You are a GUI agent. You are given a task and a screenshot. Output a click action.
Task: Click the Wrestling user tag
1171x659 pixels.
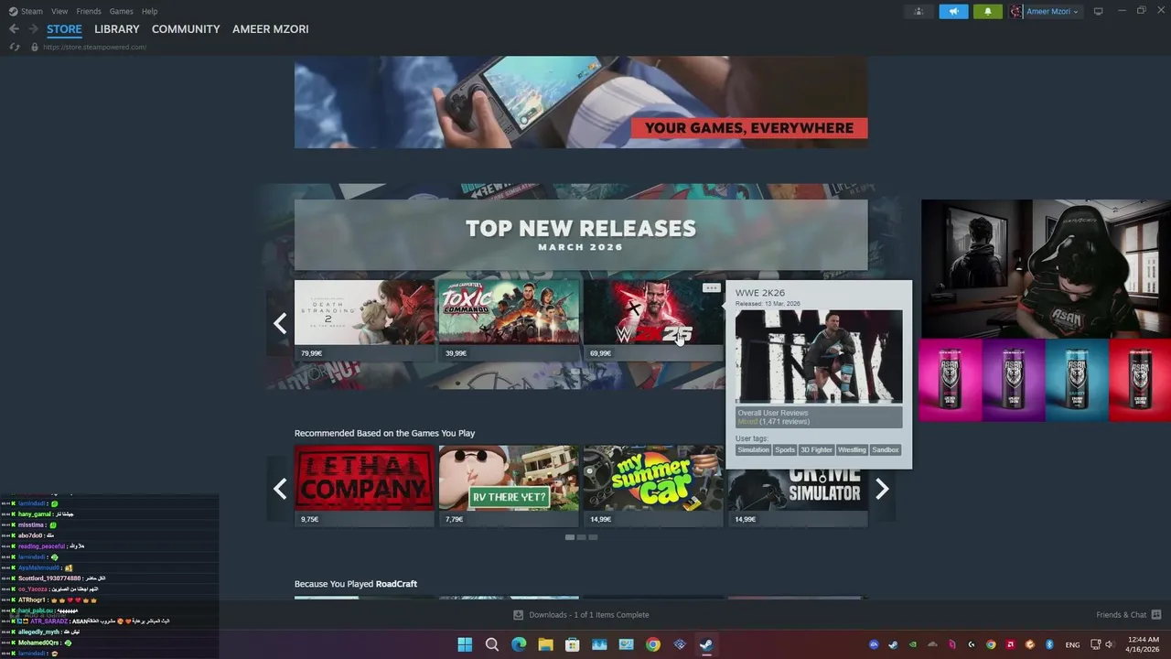[852, 450]
